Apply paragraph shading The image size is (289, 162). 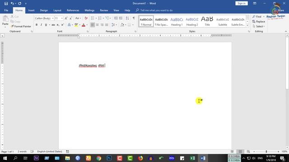pos(122,25)
